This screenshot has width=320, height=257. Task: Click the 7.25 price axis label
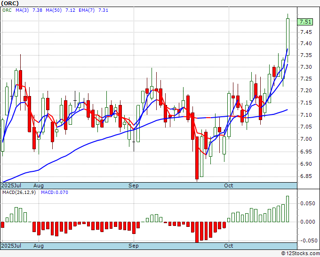click(306, 79)
